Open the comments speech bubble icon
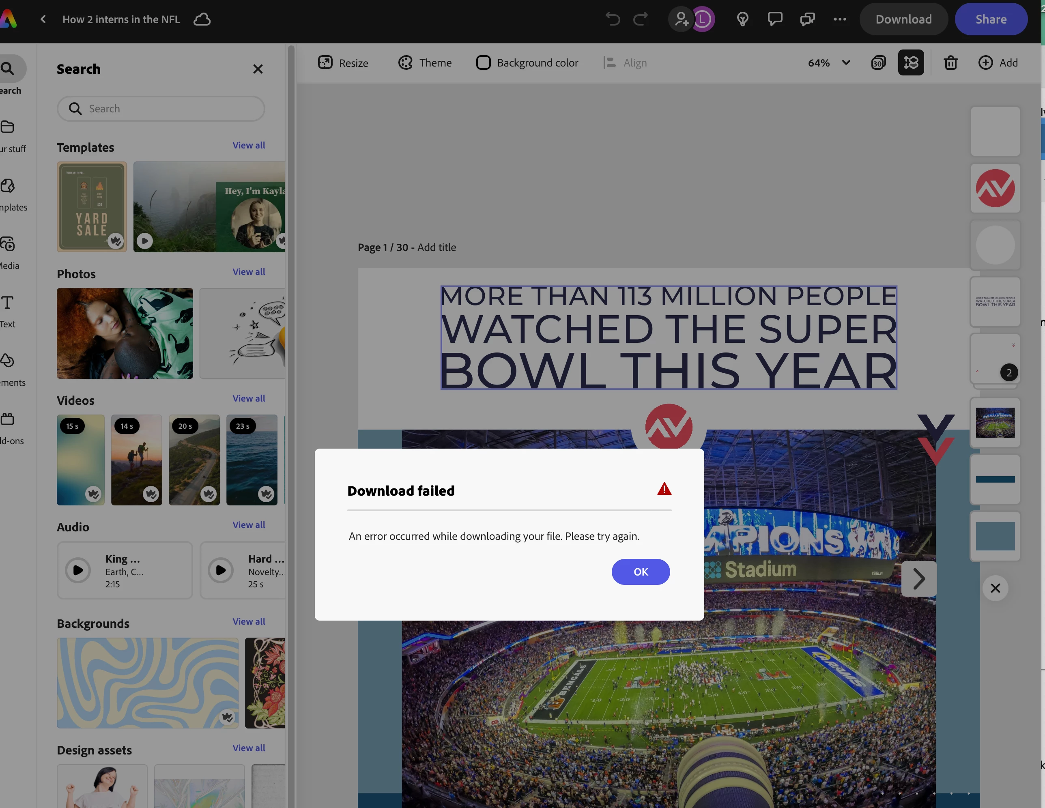 tap(775, 19)
